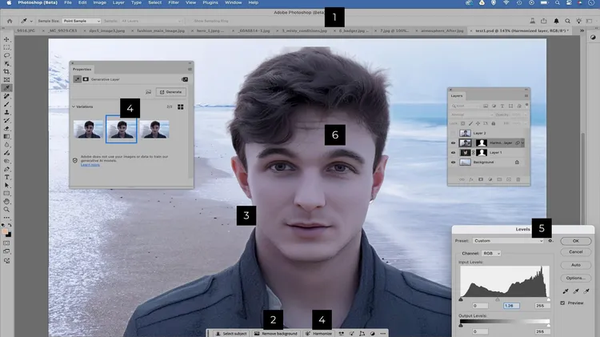Image resolution: width=600 pixels, height=337 pixels.
Task: Open the Sample All Layers dropdown
Action: (151, 21)
